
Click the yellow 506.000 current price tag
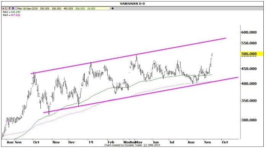(252, 54)
